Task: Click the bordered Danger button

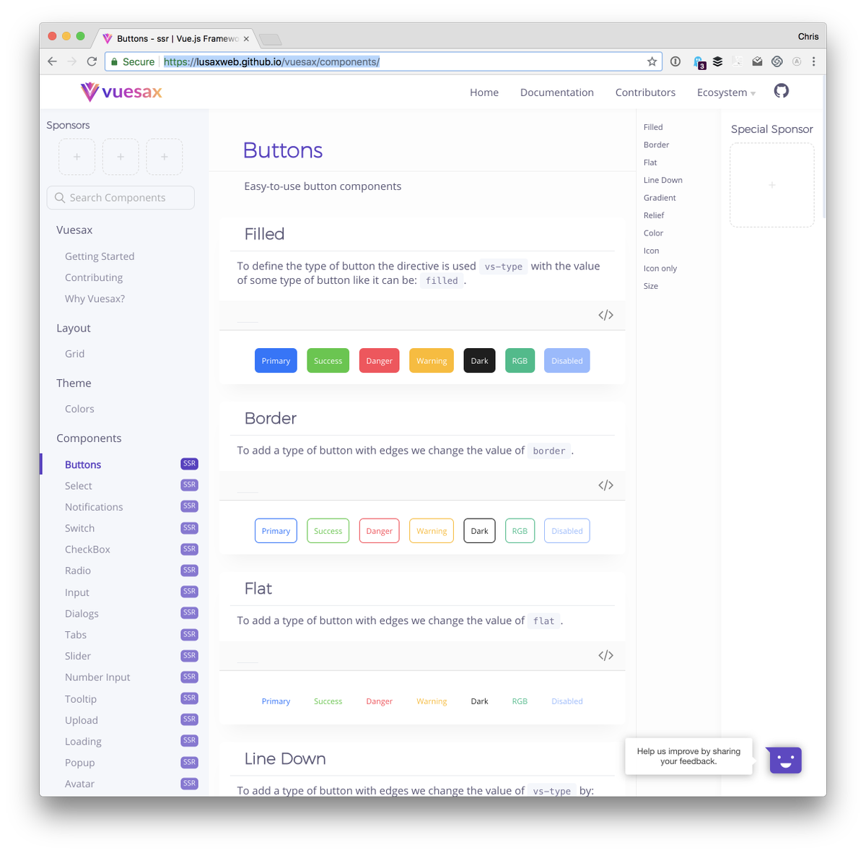Action: [380, 531]
